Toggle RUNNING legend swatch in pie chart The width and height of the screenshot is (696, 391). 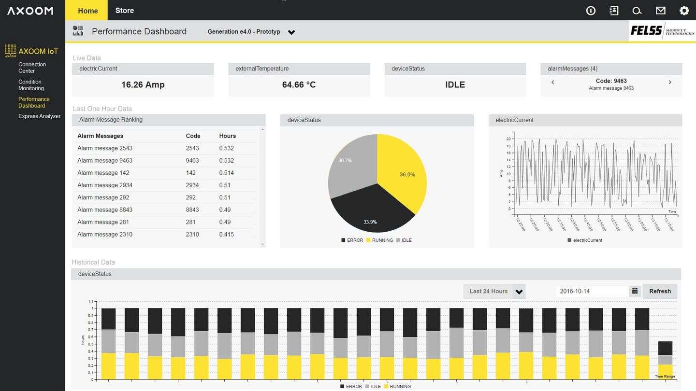coord(368,240)
